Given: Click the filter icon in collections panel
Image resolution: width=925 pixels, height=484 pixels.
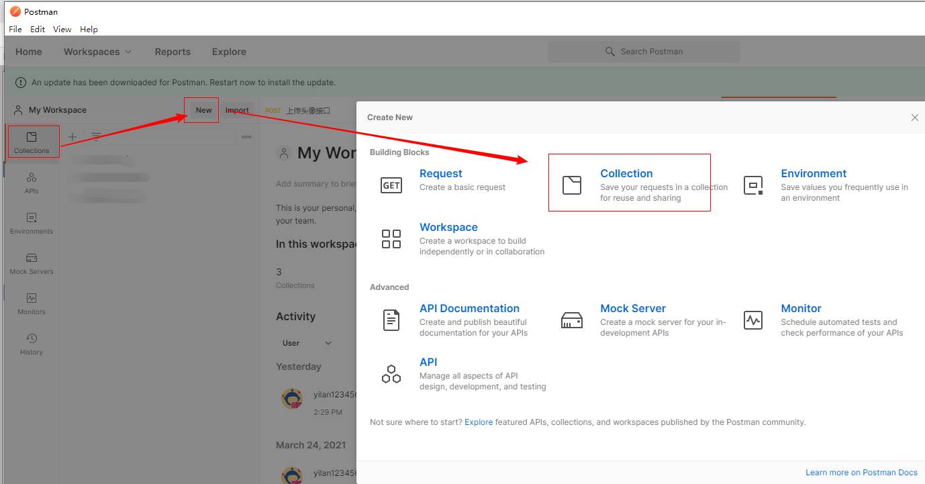Looking at the screenshot, I should 95,137.
